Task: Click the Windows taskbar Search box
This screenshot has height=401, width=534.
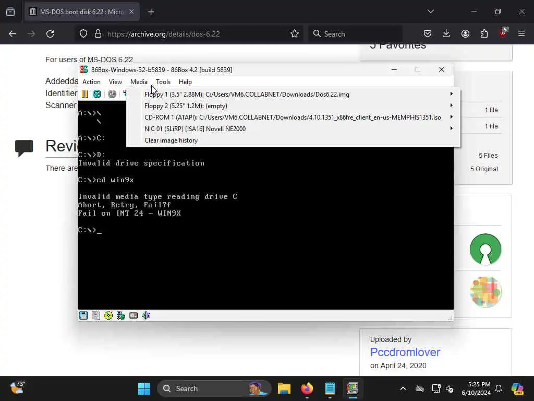Action: (214, 388)
